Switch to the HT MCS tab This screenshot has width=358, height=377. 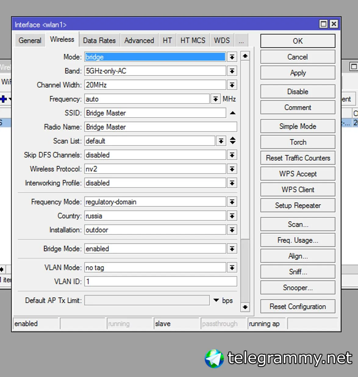[193, 41]
